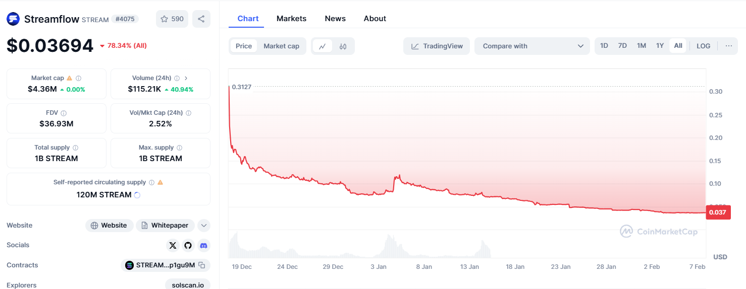The image size is (746, 289).
Task: Switch to line chart view
Action: tap(323, 46)
